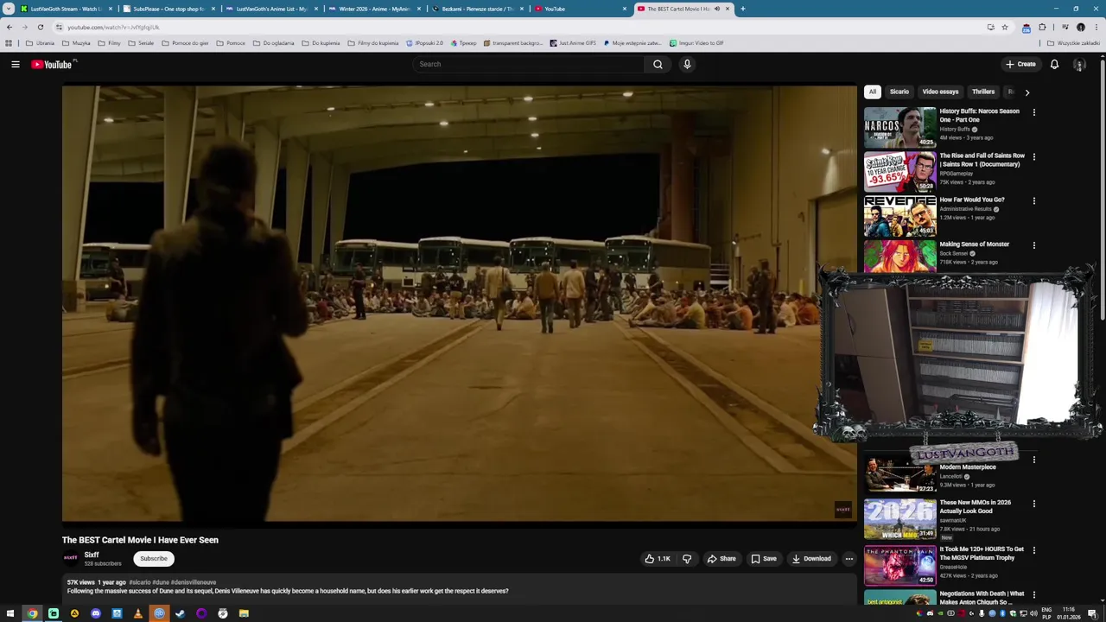
Task: Click the search magnifier button
Action: (x=658, y=64)
